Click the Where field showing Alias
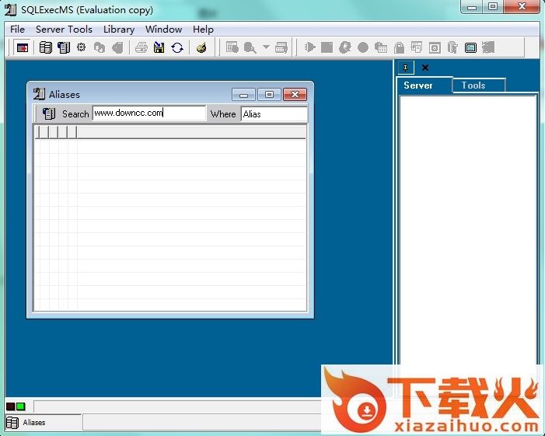Screen dimensions: 545x436 pyautogui.click(x=274, y=114)
